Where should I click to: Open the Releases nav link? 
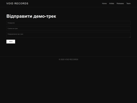[x=120, y=4]
